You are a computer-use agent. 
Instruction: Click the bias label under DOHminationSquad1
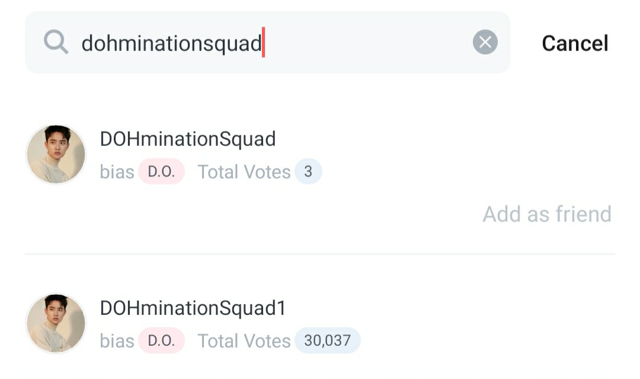[x=117, y=341]
